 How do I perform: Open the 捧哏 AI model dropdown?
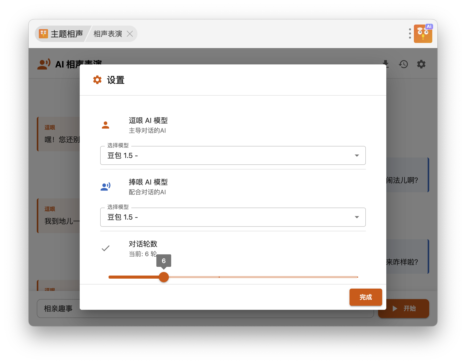pos(232,217)
